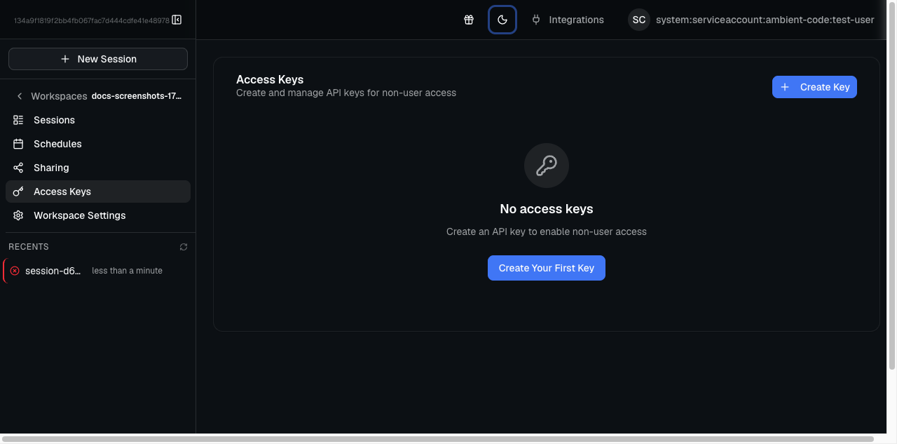Open Workspace Settings via gear icon

pyautogui.click(x=18, y=215)
